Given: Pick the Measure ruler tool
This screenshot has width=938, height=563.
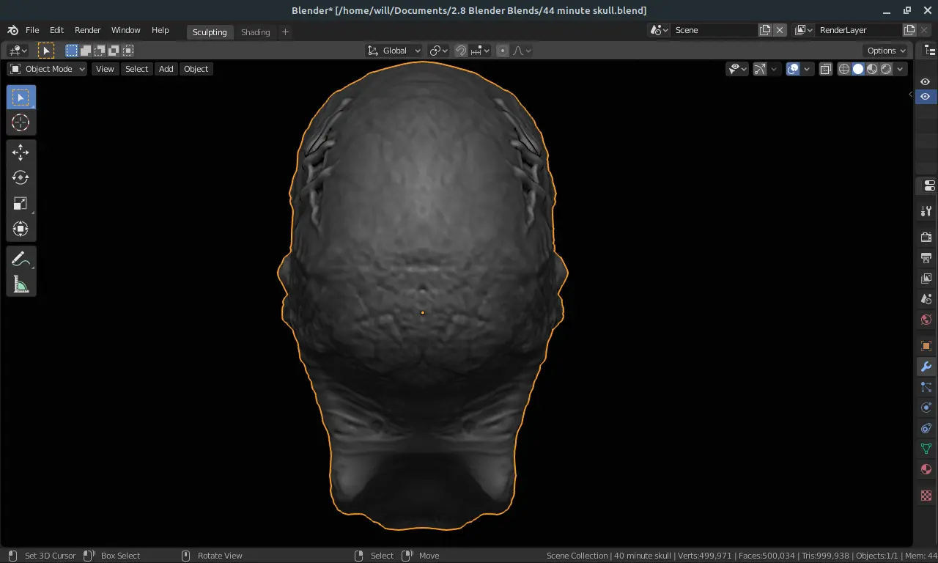Looking at the screenshot, I should [x=21, y=284].
